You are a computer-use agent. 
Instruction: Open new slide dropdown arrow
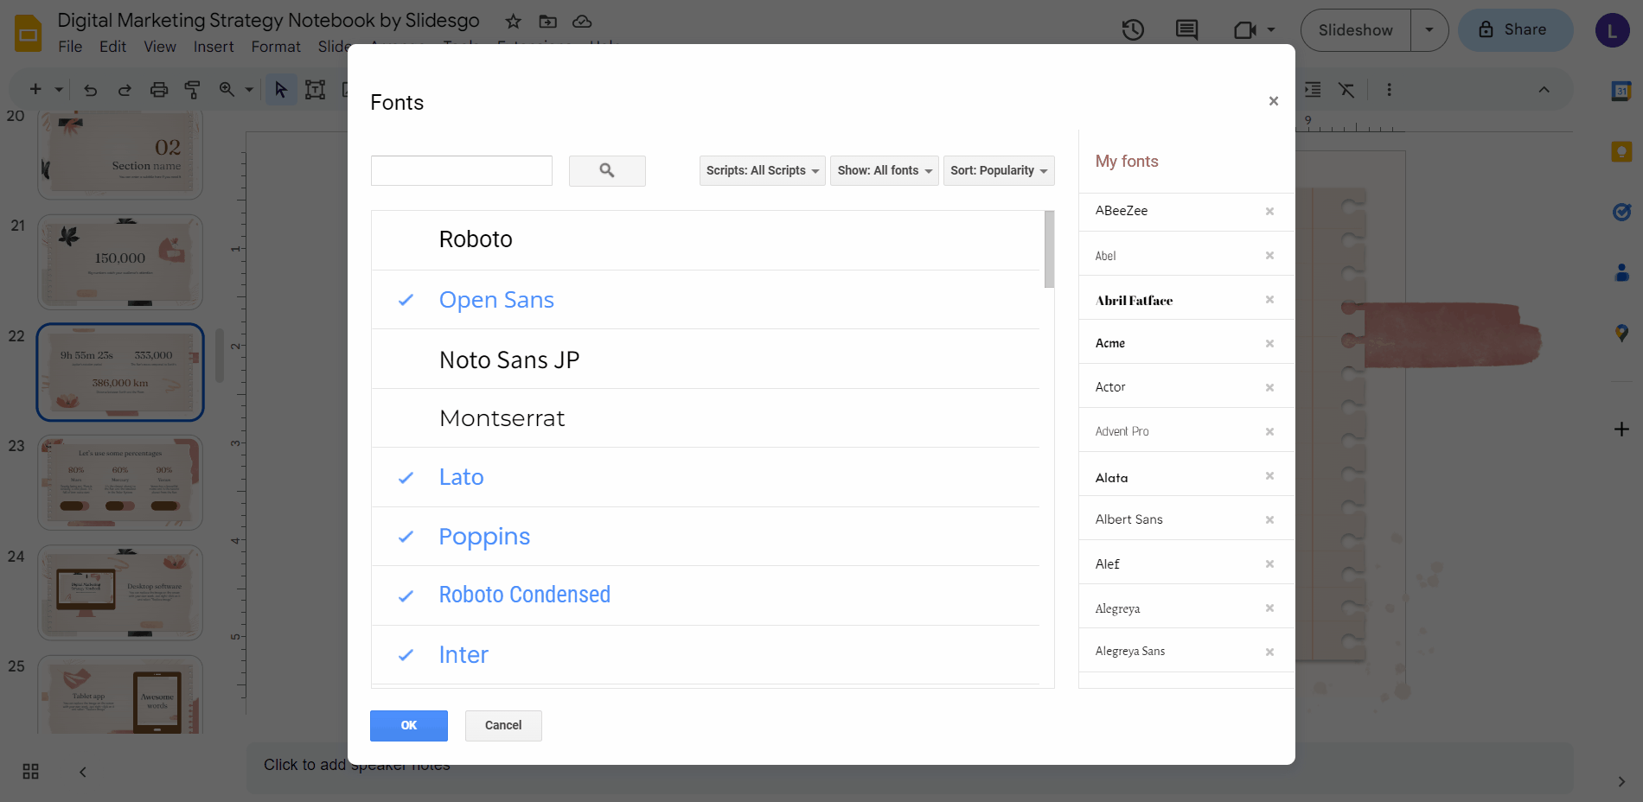59,89
